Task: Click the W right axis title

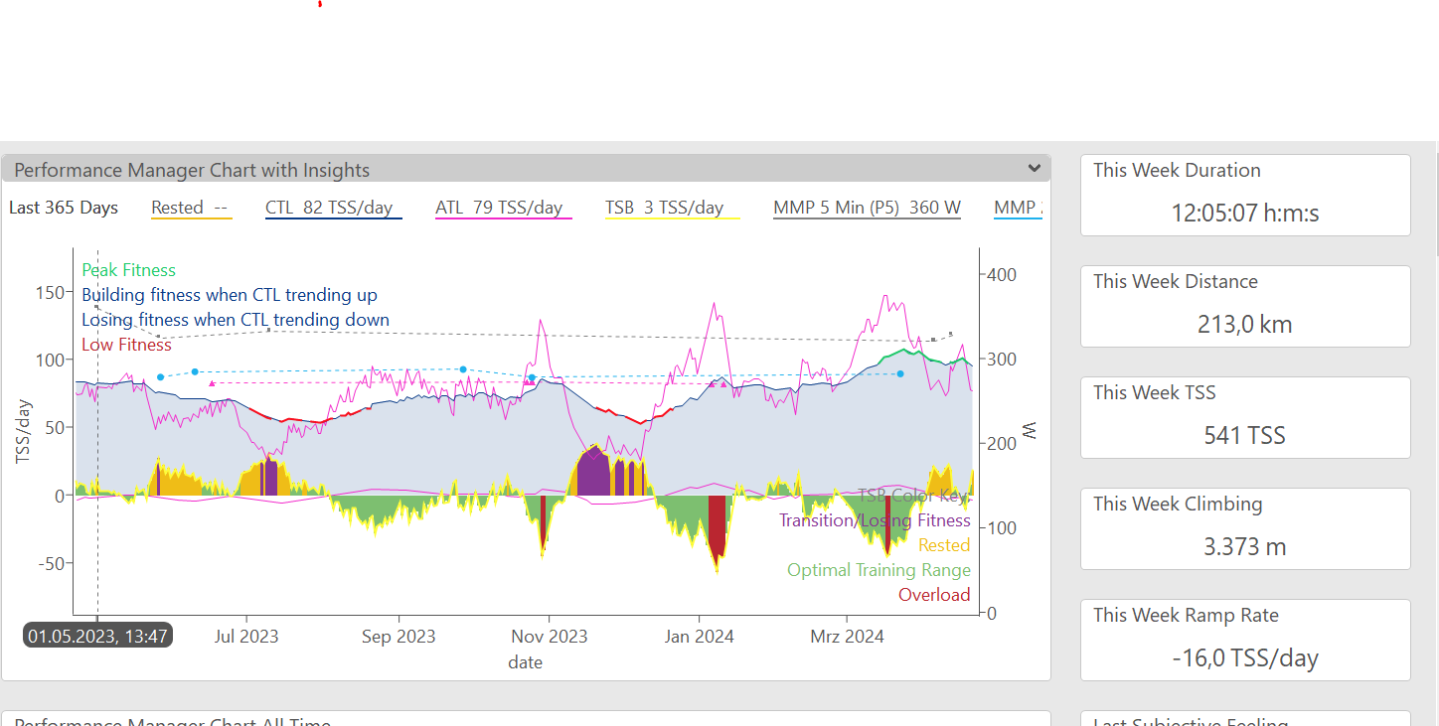Action: (x=1030, y=431)
